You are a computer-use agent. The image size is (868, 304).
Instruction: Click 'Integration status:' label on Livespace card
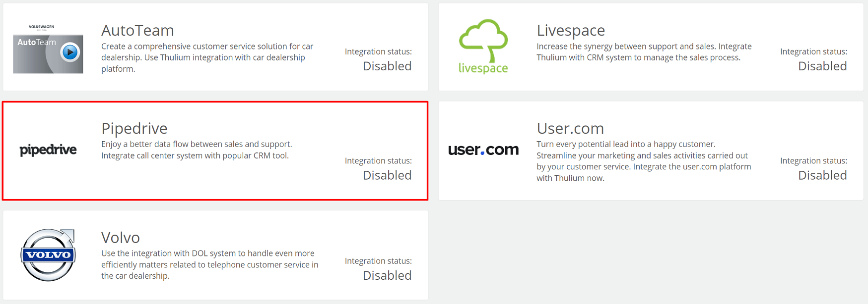tap(813, 51)
